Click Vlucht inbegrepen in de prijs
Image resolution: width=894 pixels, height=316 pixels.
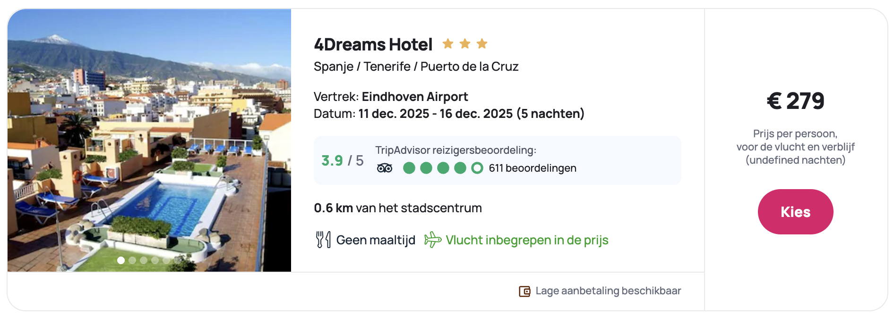click(527, 240)
